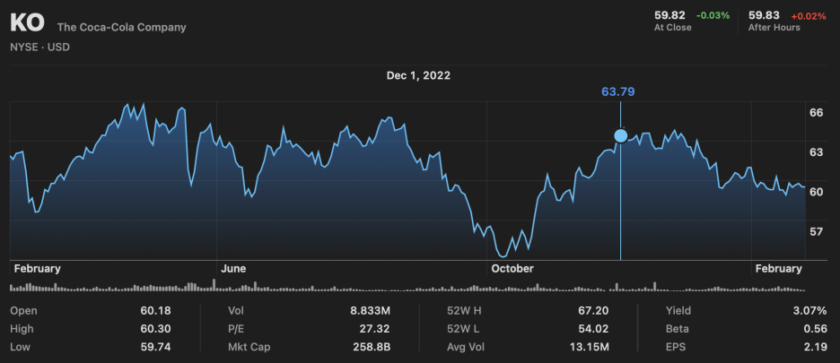Click the Mkt Cap value 258.8B
Image resolution: width=840 pixels, height=363 pixels.
pos(371,347)
